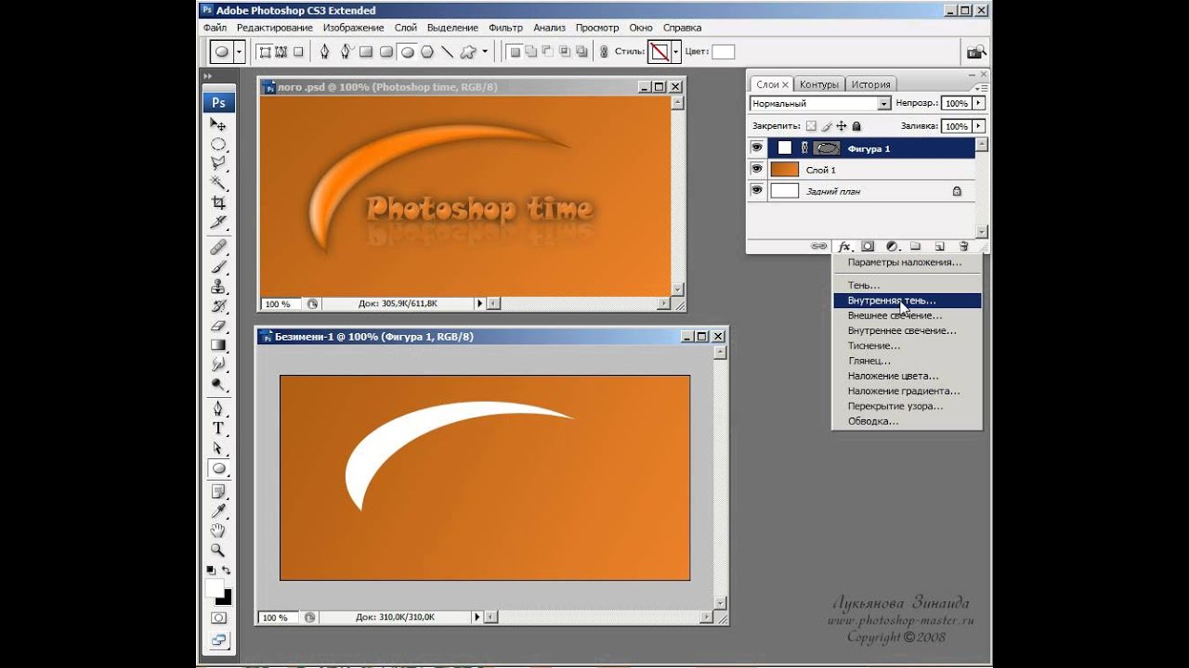The image size is (1189, 668).
Task: Hide the Слой 1 layer
Action: pos(756,169)
